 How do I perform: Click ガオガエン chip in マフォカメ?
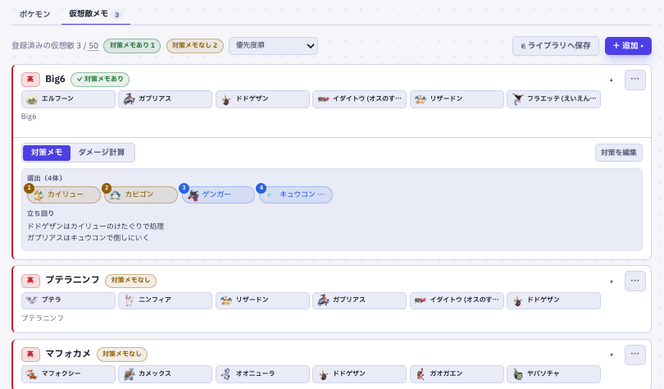457,374
